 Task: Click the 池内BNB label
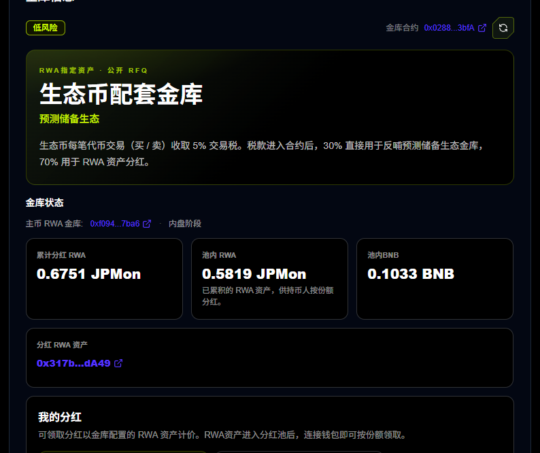point(383,255)
